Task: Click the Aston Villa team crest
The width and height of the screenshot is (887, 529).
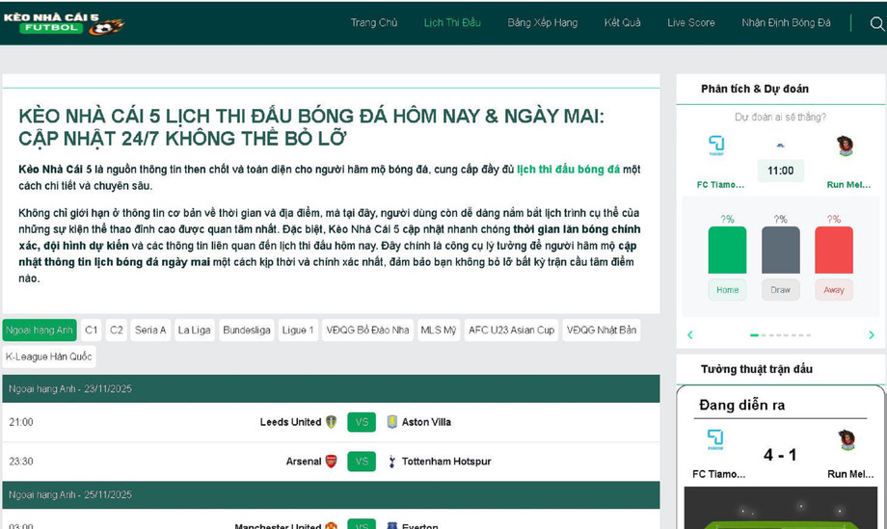Action: click(x=391, y=422)
